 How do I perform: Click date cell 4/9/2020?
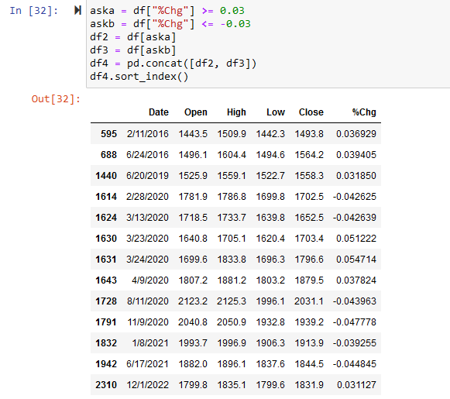(x=150, y=280)
